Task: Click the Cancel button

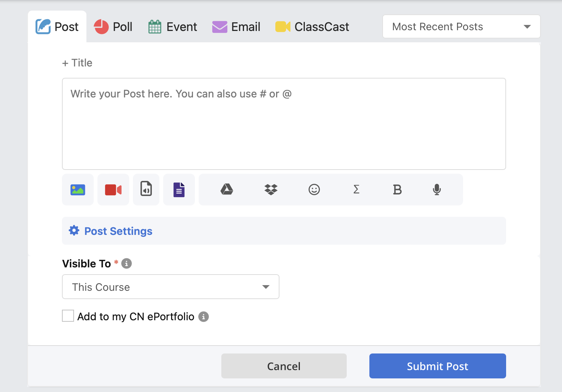Action: [284, 366]
